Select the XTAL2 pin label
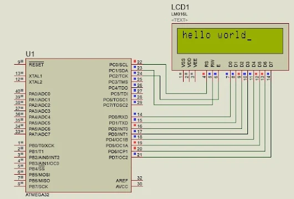 (x=36, y=82)
